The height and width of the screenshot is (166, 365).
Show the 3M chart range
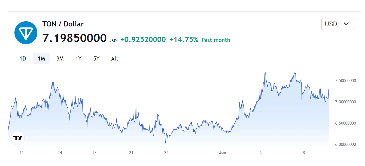point(60,59)
